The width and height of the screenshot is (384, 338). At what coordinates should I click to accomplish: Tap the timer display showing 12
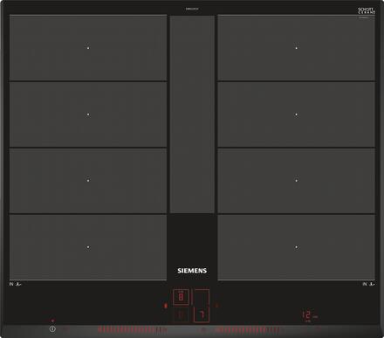click(x=308, y=315)
